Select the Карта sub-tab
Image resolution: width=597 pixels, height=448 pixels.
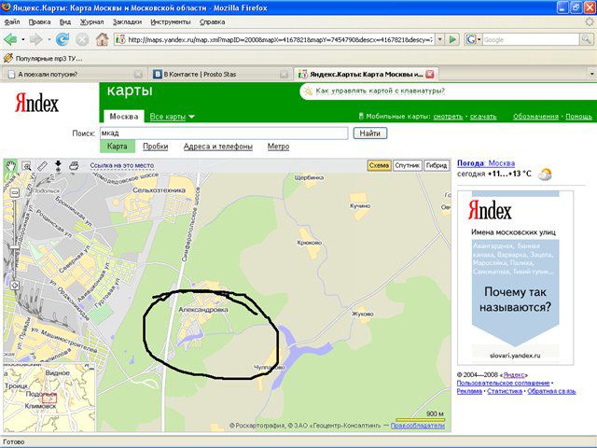point(117,147)
